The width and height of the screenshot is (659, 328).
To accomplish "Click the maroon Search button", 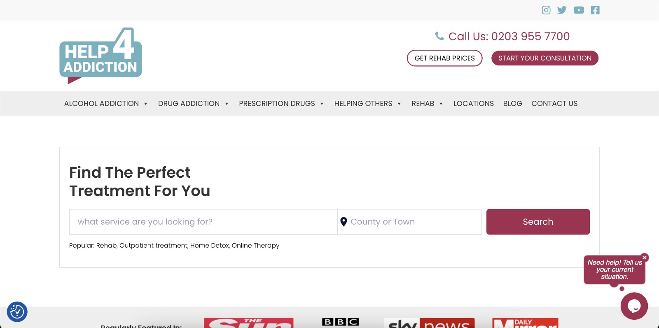I will click(x=537, y=222).
